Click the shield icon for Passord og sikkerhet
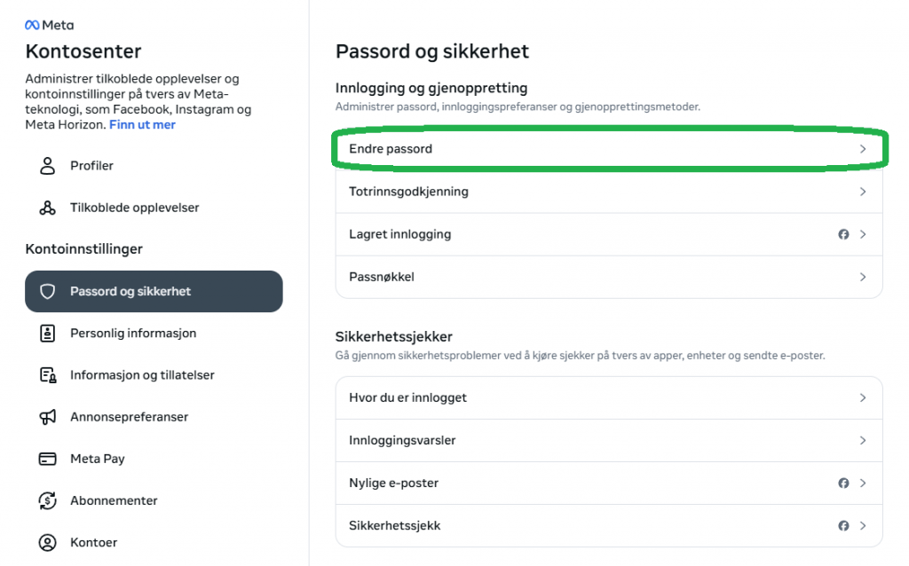The height and width of the screenshot is (566, 909). coord(48,291)
